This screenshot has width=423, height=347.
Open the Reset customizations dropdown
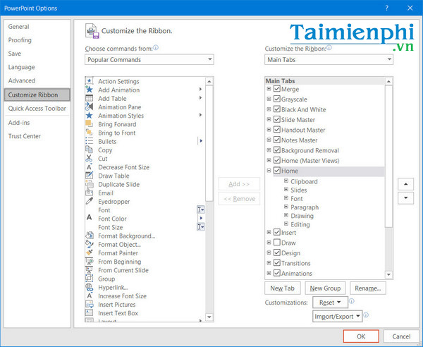click(330, 303)
